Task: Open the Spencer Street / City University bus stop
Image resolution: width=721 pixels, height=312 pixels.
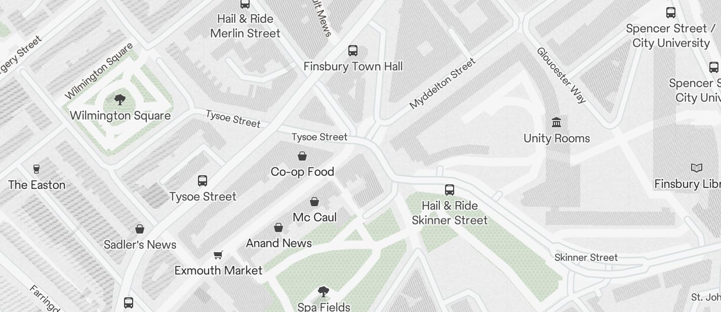Action: [671, 13]
